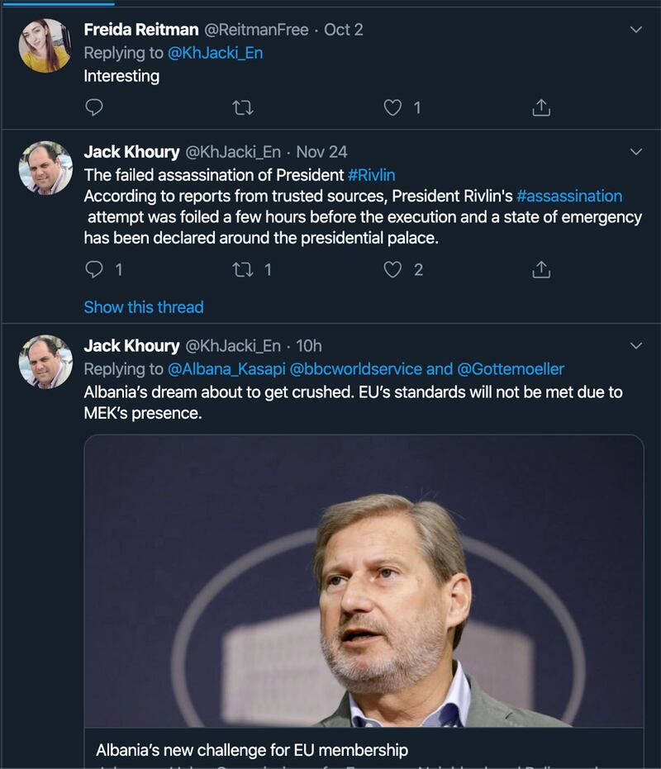Open caret menu on the 10h tweet
Image resolution: width=661 pixels, height=769 pixels.
(635, 345)
